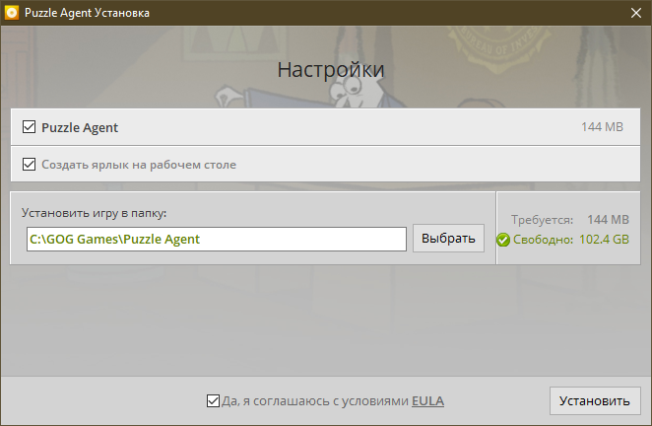
Task: Click the 'Создать ярлык на рабочем столе' label text
Action: click(x=139, y=165)
